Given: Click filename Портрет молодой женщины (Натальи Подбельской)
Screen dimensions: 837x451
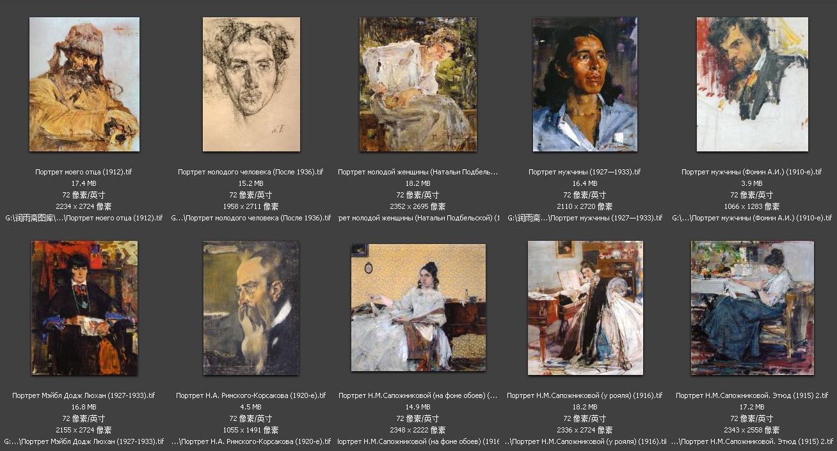Looking at the screenshot, I should coord(418,172).
